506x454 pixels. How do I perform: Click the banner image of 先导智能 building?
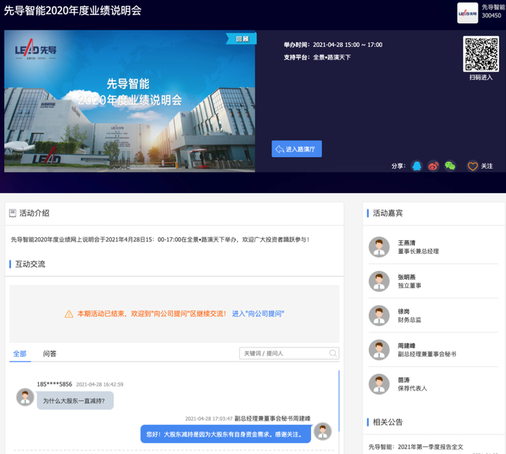point(129,101)
